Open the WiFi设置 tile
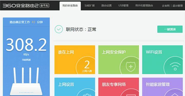 point(162,60)
